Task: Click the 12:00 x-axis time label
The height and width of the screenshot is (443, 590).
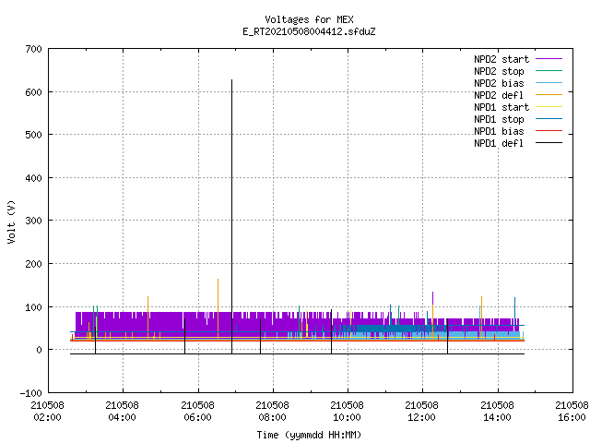Action: click(x=421, y=417)
